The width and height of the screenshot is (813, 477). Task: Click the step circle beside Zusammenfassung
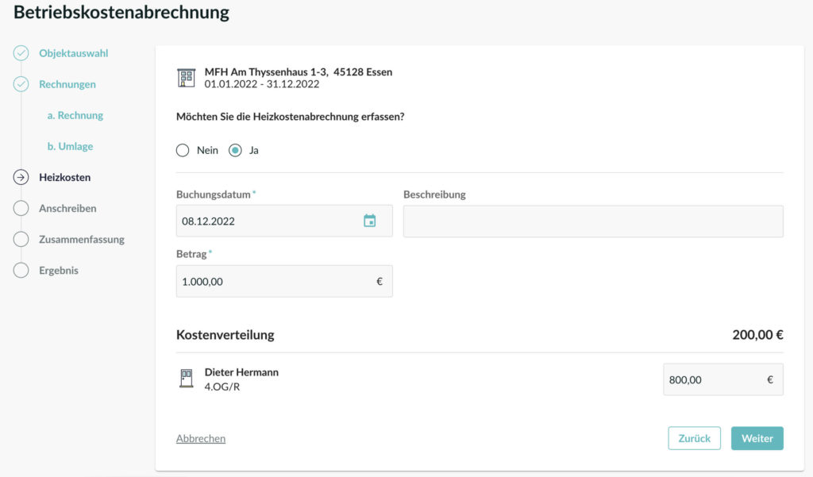coord(21,240)
